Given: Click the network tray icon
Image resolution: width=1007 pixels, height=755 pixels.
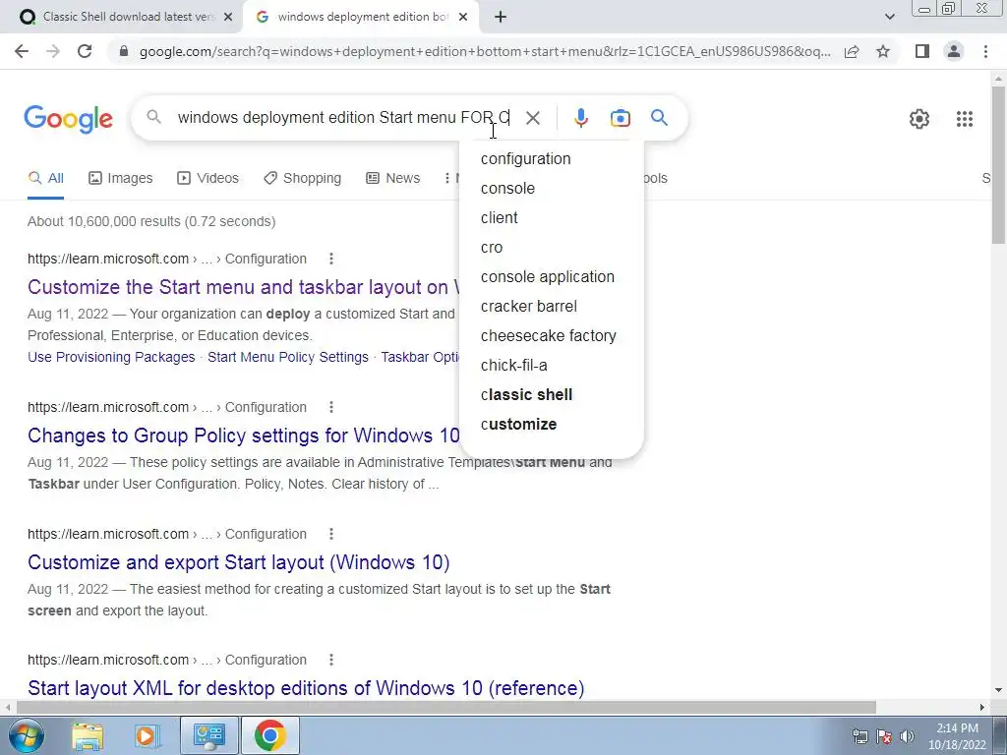Looking at the screenshot, I should [859, 736].
